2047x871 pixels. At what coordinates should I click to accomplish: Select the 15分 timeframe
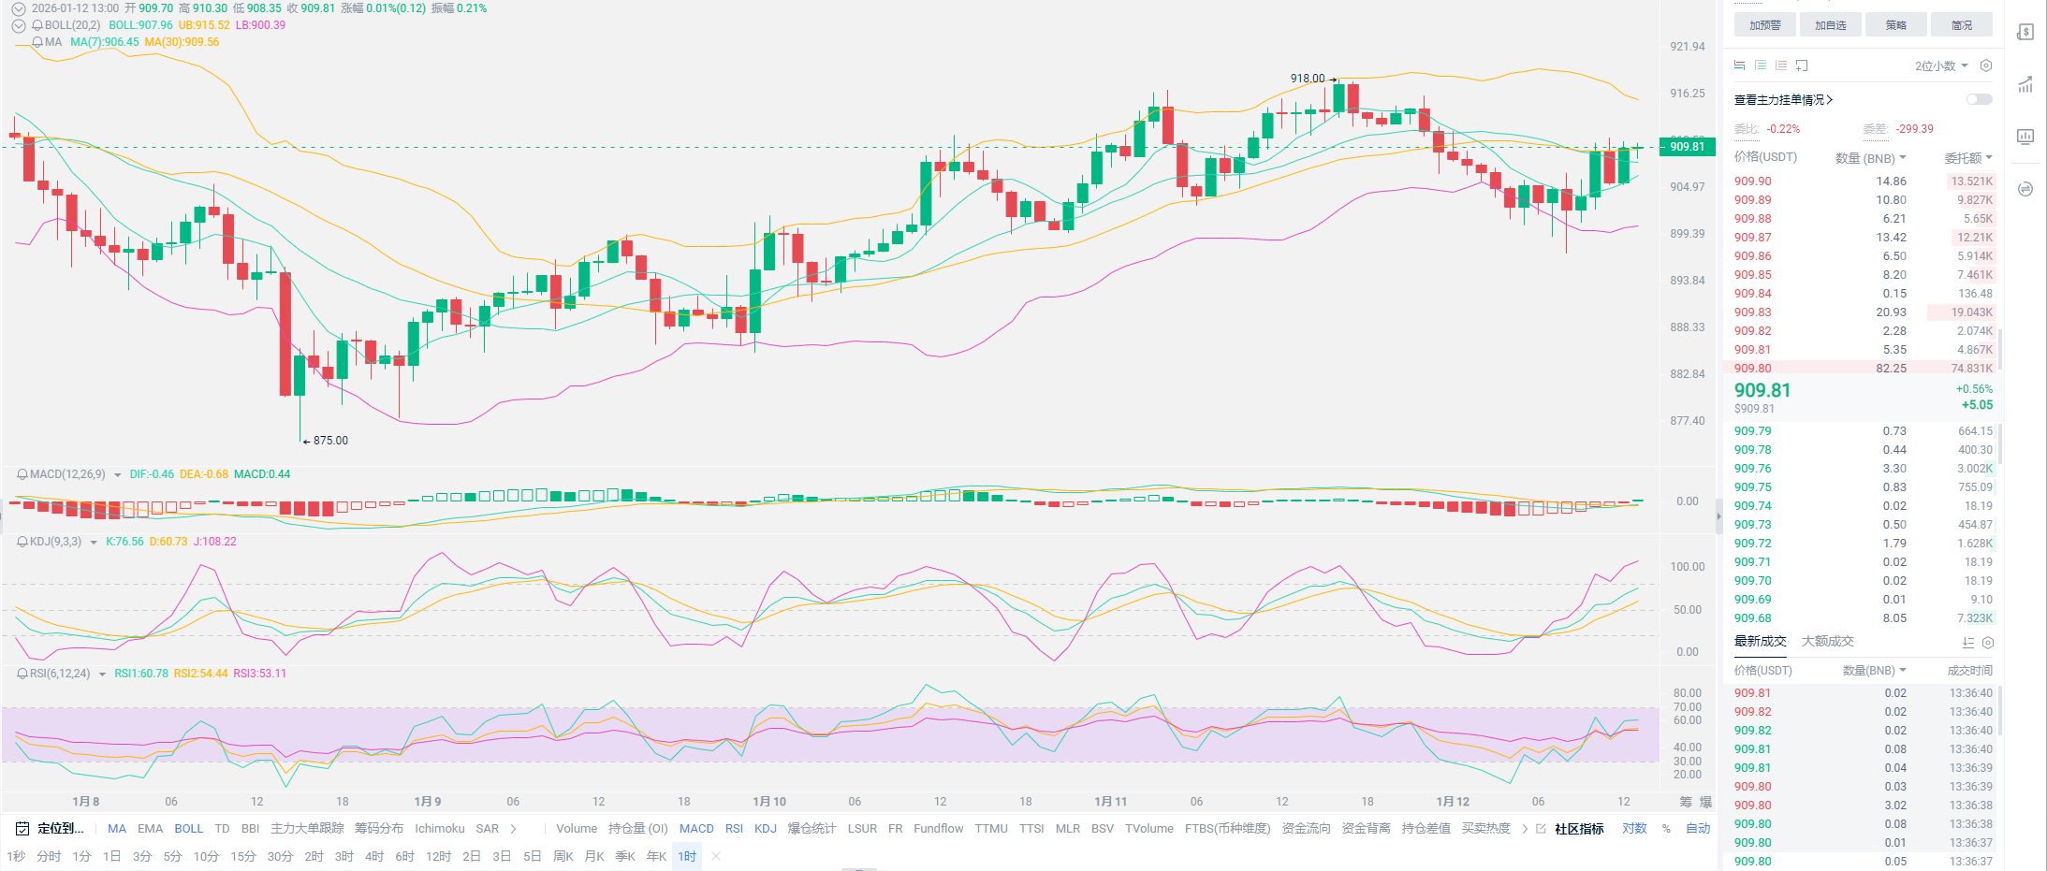[x=242, y=856]
